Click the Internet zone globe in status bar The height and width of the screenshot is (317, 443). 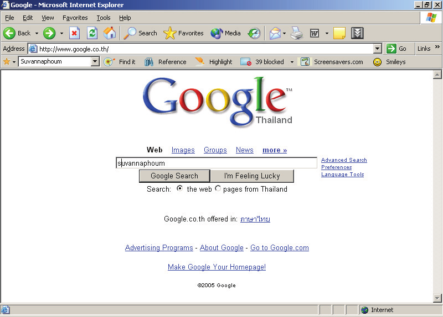365,310
